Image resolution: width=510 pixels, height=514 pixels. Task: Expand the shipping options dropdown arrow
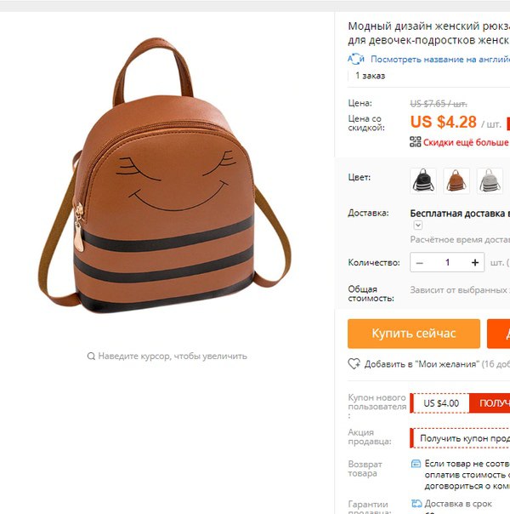pyautogui.click(x=418, y=226)
